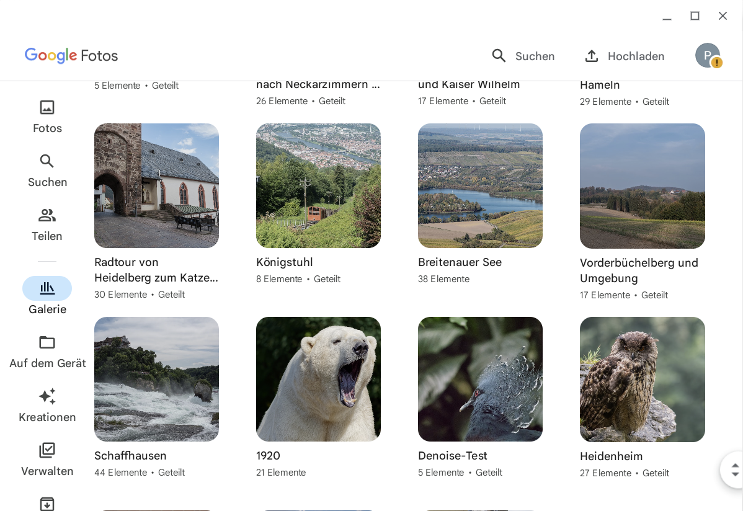Click the Hochladen upload button
The image size is (743, 511).
tap(625, 56)
